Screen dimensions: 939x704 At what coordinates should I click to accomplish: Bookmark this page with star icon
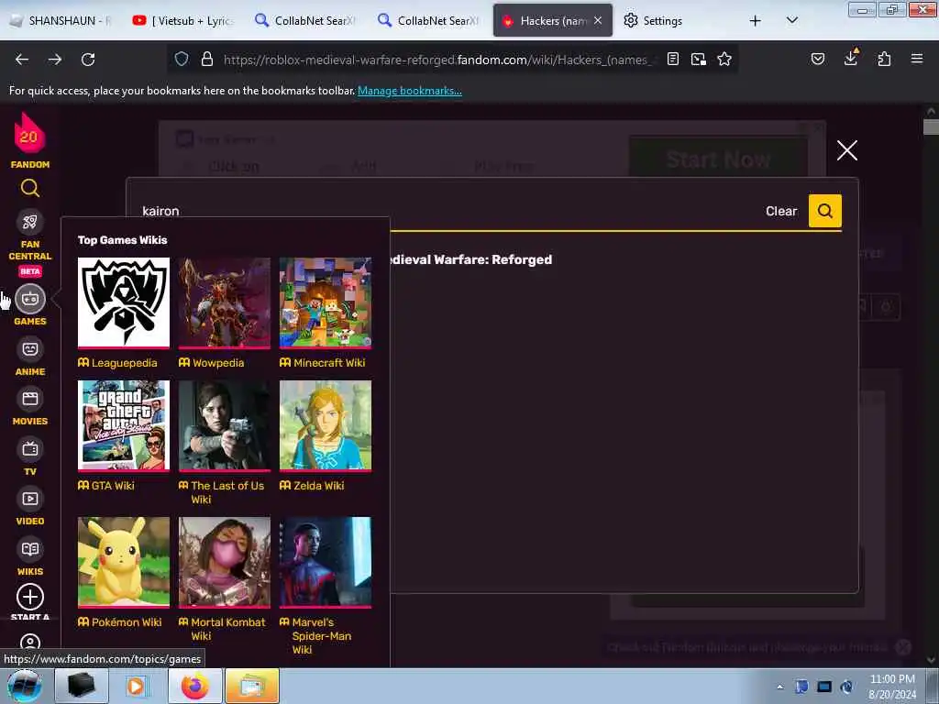pos(724,59)
